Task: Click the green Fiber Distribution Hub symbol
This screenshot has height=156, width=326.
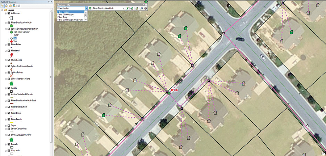Action: [x=12, y=26]
